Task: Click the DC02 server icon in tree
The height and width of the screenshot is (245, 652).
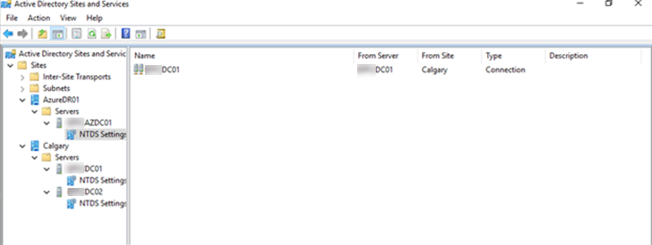Action: tap(60, 192)
